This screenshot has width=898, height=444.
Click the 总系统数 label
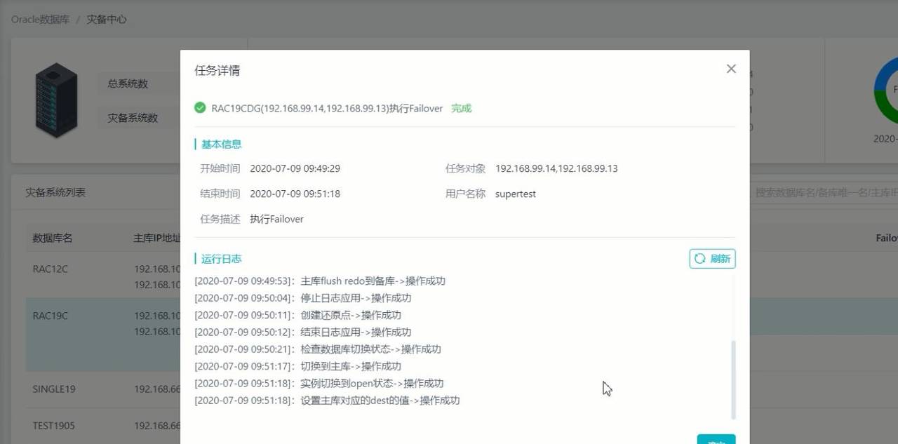point(128,83)
